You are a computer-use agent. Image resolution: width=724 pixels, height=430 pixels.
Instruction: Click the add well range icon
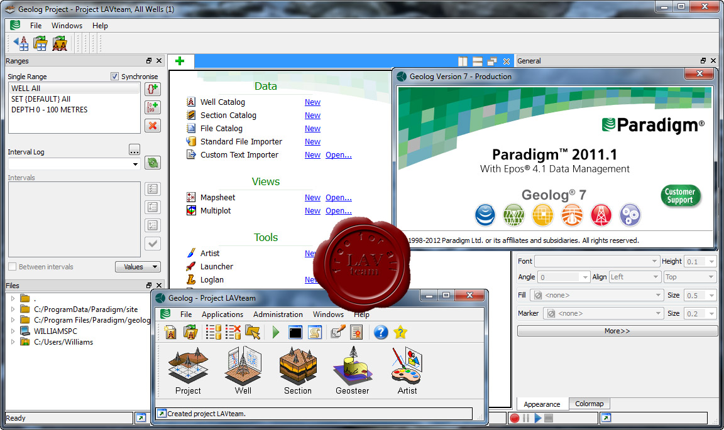pos(153,89)
